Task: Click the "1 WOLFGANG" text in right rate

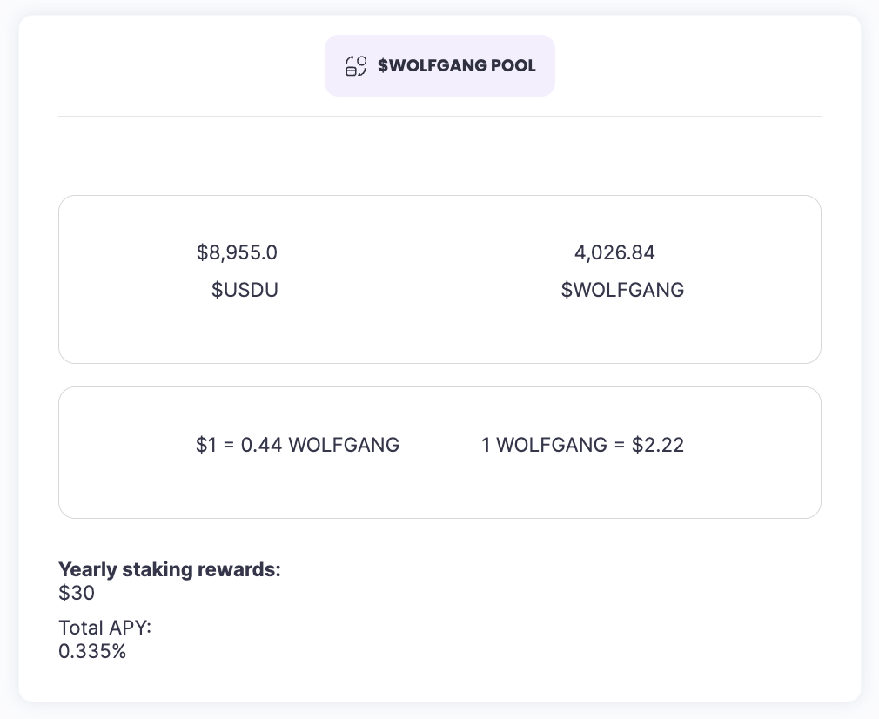Action: [544, 446]
